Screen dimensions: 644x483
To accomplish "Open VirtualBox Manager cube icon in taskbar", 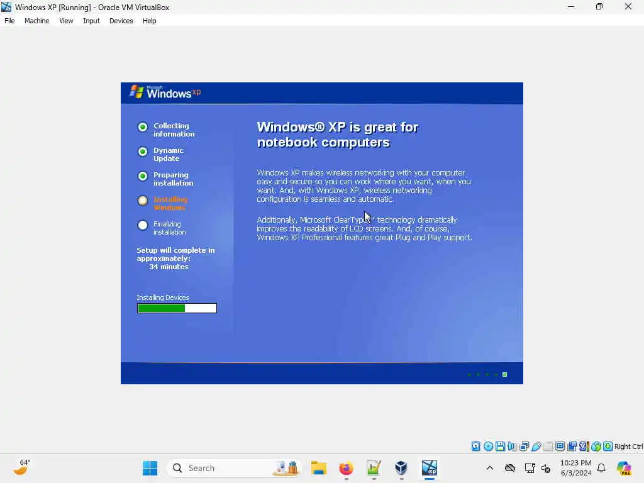I will [401, 468].
